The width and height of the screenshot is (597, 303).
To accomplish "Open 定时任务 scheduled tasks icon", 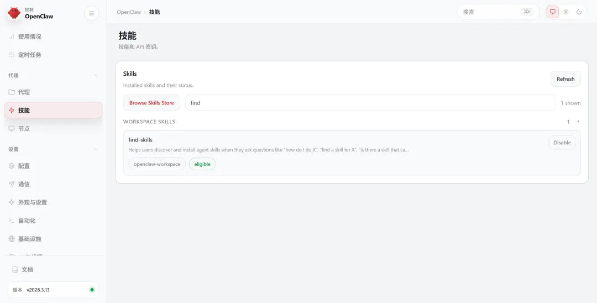I will tap(12, 55).
